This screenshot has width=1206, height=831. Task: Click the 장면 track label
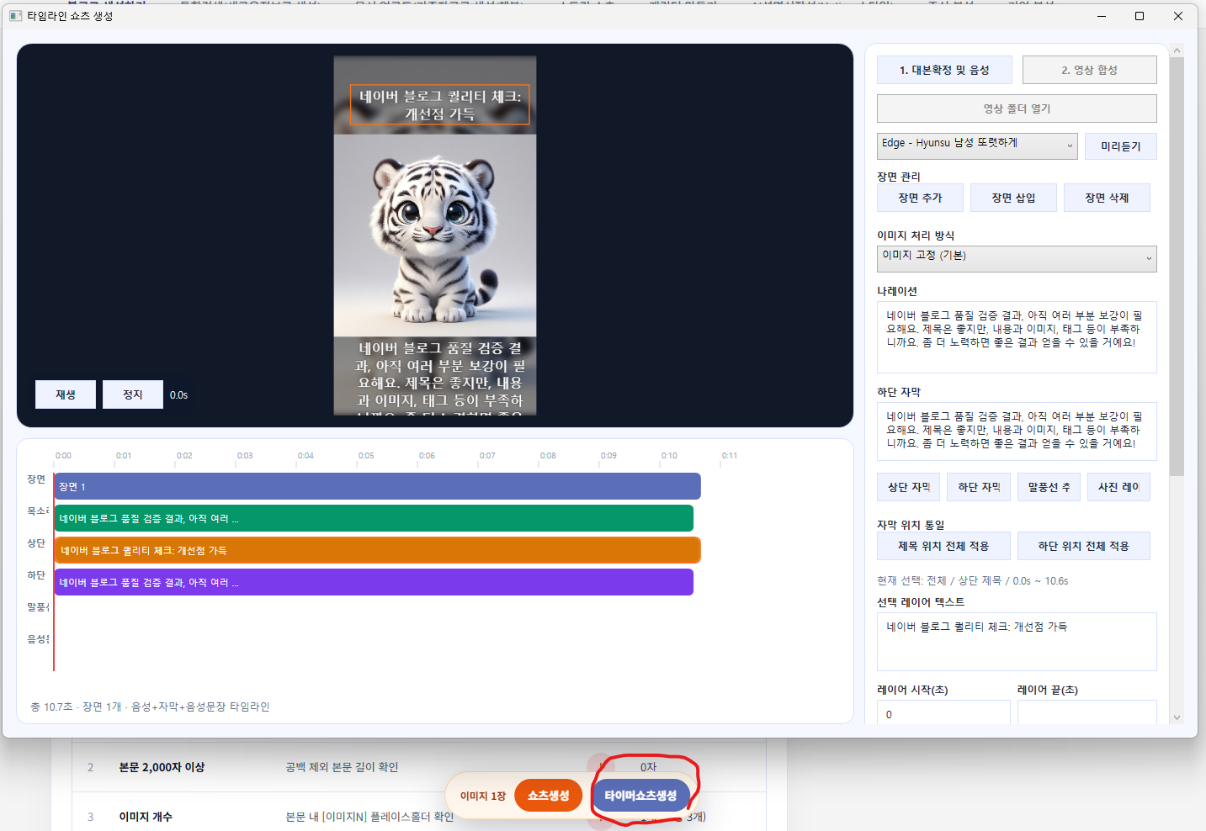[x=36, y=479]
